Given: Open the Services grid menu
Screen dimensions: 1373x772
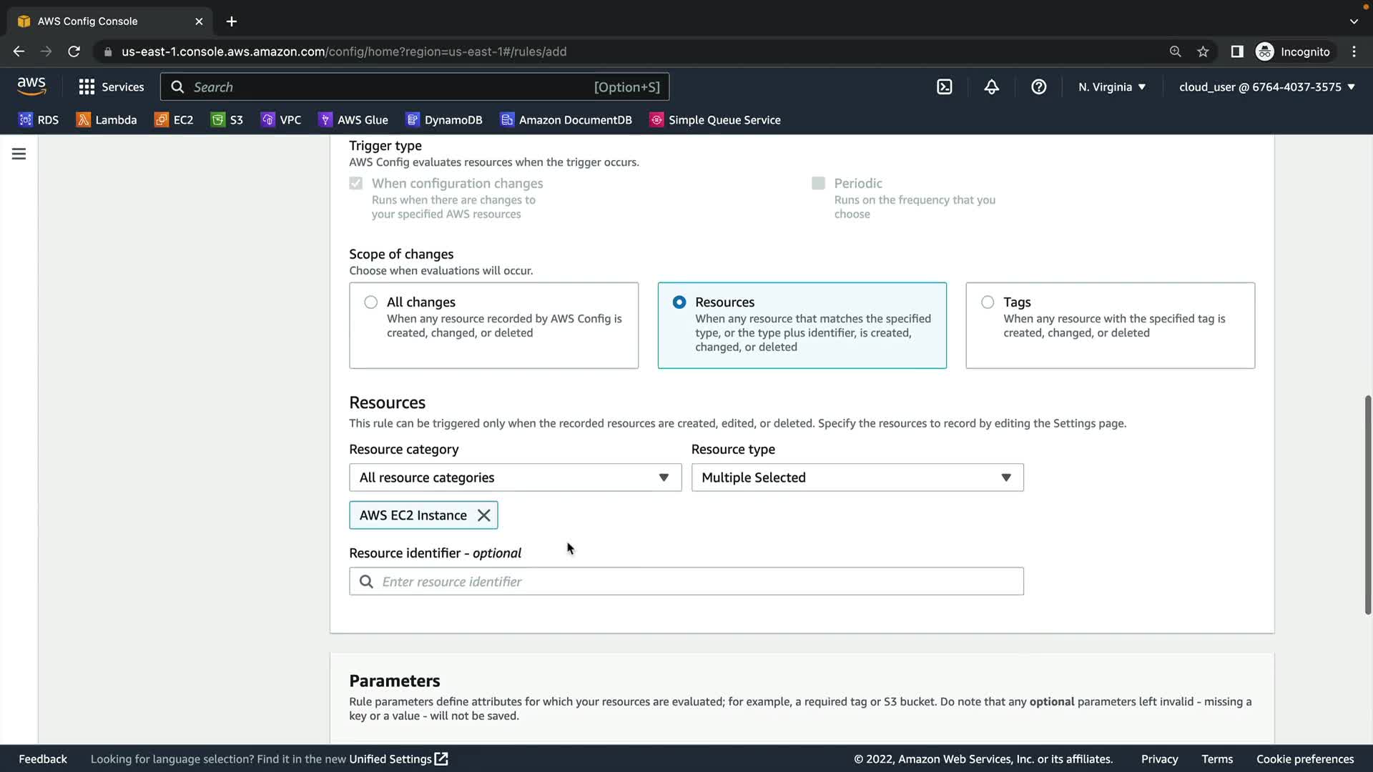Looking at the screenshot, I should click(x=111, y=87).
